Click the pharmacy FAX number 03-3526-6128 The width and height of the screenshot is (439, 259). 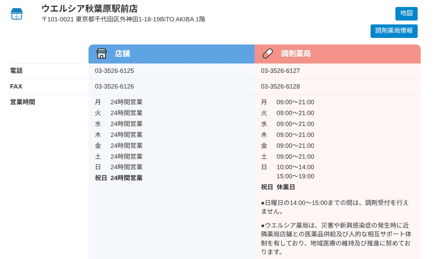(280, 86)
